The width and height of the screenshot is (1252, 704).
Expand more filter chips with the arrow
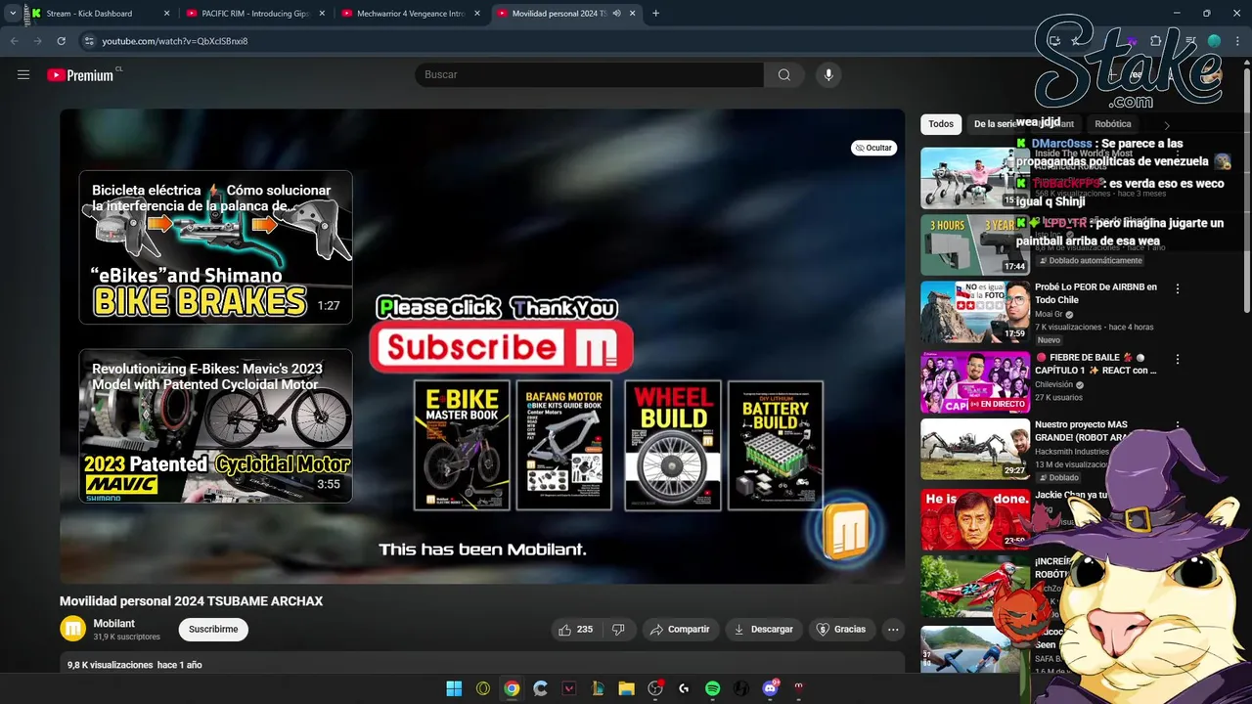(x=1166, y=125)
